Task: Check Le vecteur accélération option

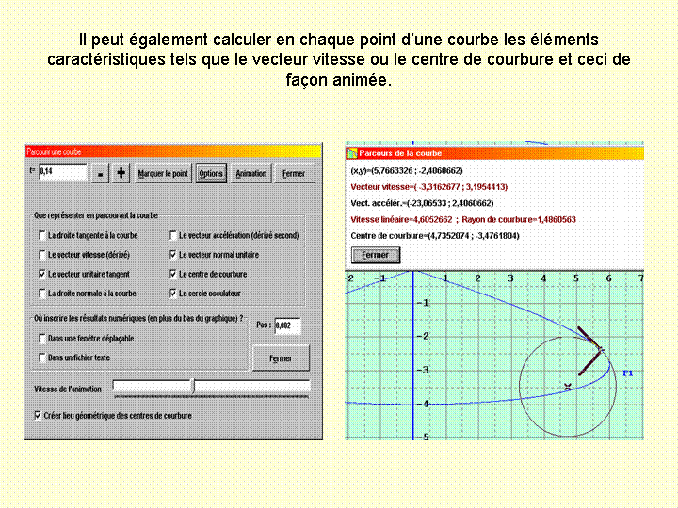Action: point(171,235)
